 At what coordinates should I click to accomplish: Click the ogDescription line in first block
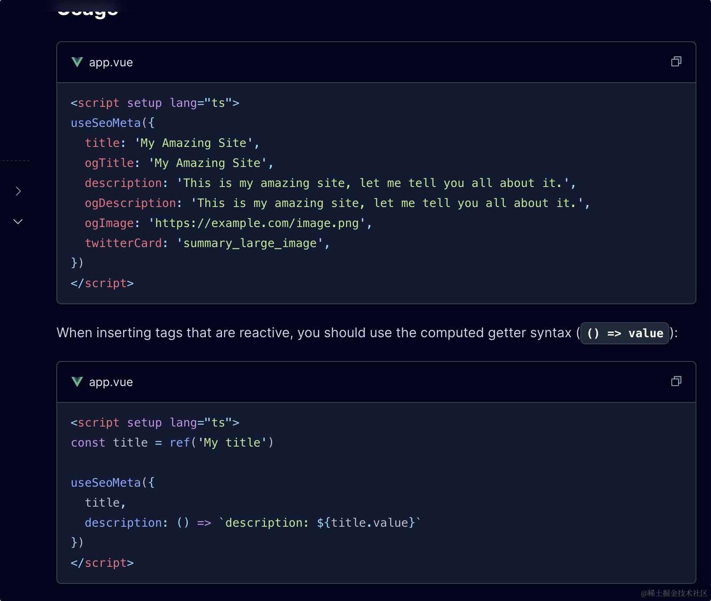click(337, 203)
